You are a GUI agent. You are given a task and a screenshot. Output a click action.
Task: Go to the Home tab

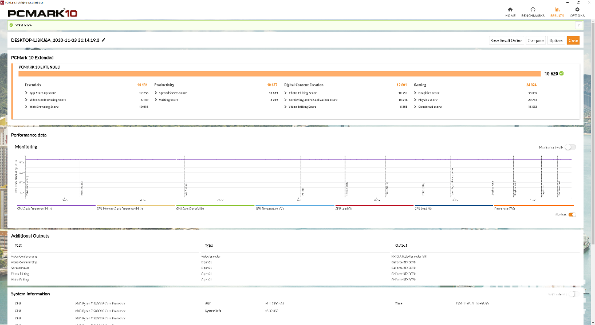coord(510,12)
